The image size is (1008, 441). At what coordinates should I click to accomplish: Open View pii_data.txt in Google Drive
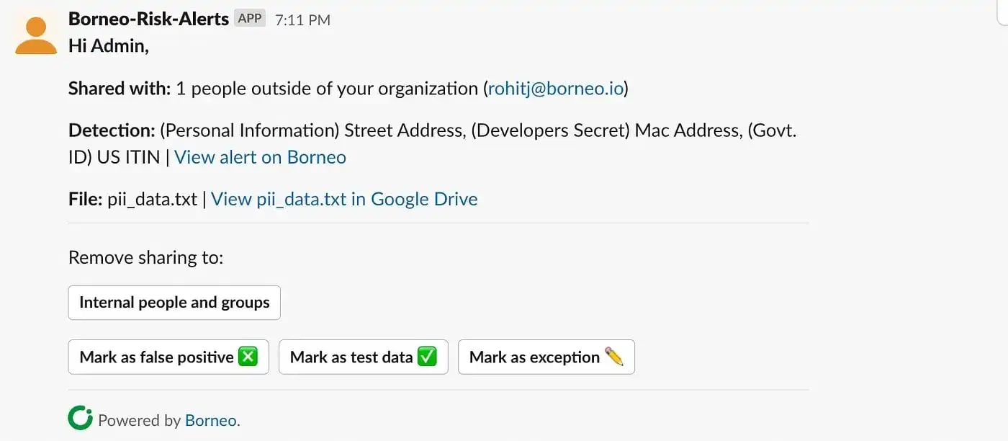pyautogui.click(x=344, y=199)
